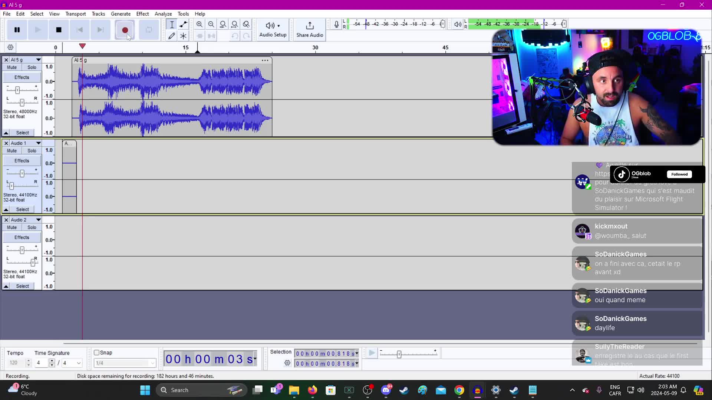Click the Audio 2 track gain slider
Viewport: 712px width, 400px height.
point(22,250)
